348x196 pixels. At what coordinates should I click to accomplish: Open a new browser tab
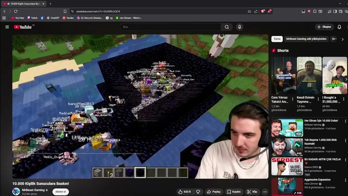coord(50,4)
